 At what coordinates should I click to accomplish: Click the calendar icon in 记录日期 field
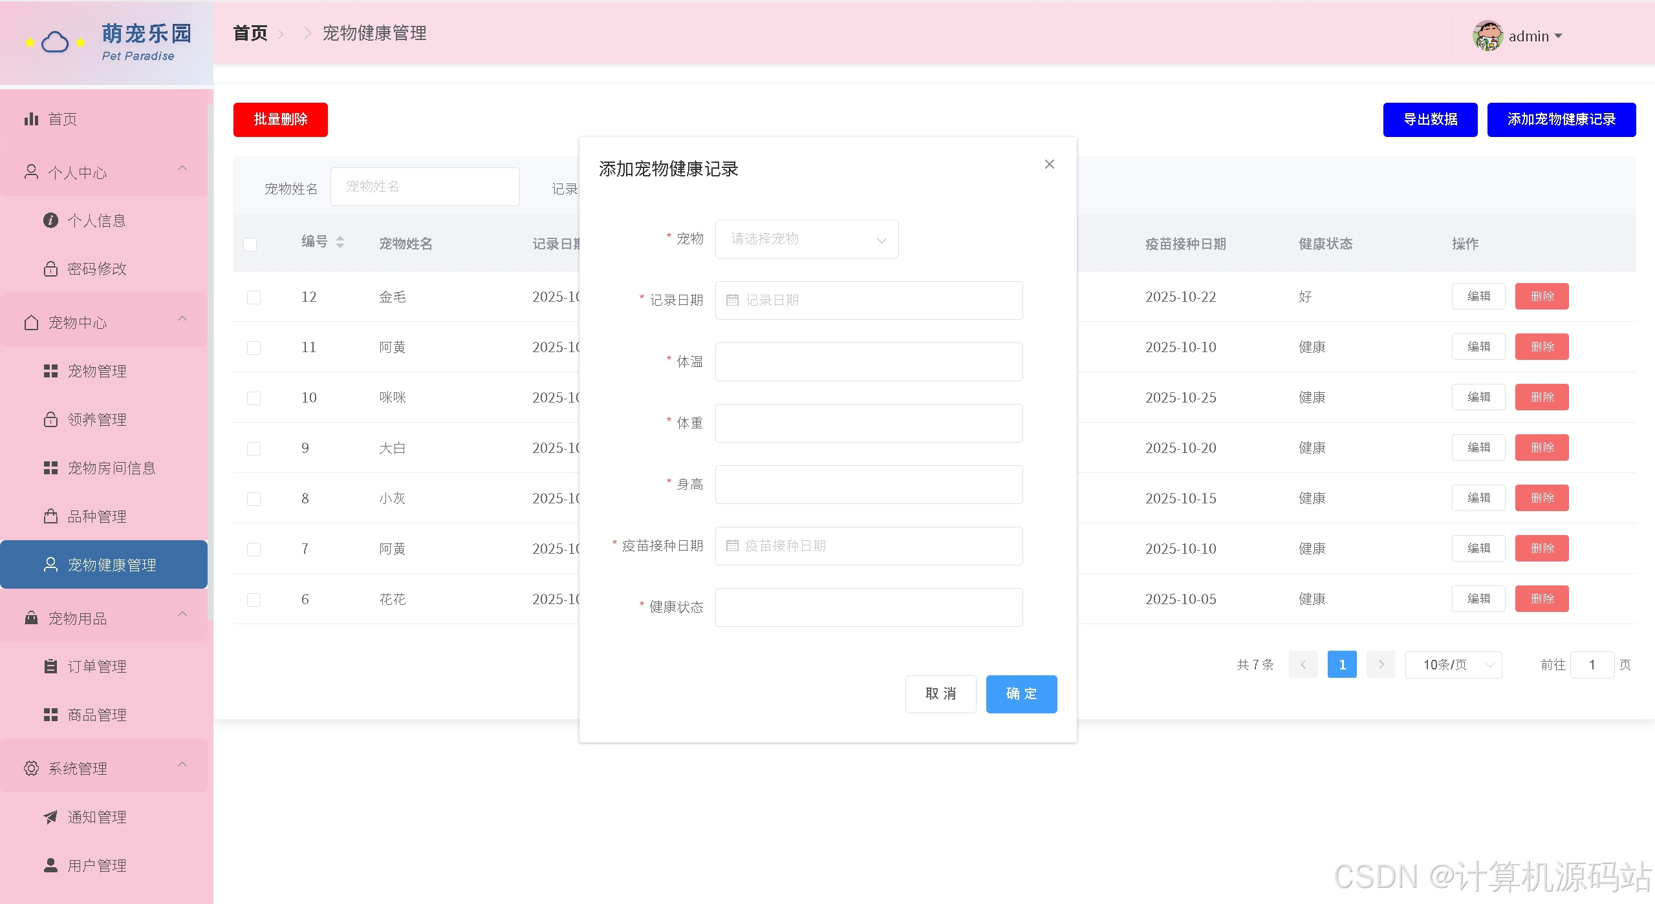pyautogui.click(x=732, y=300)
